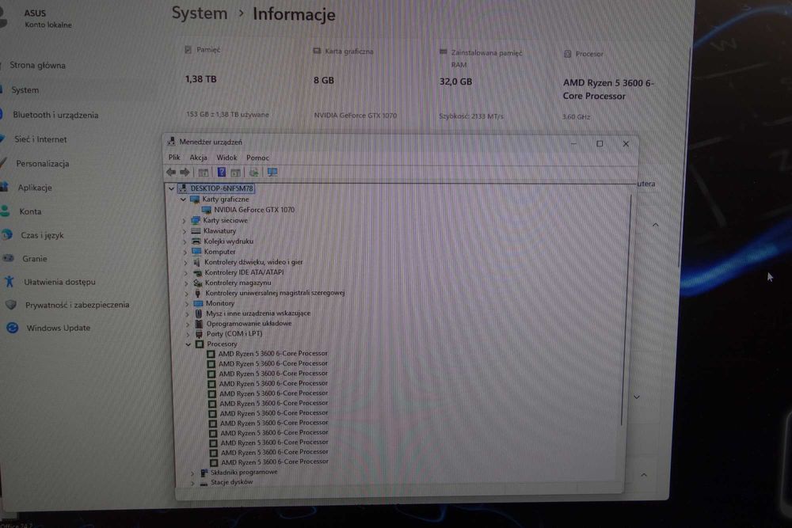Maximize the Menedżer urządzeń window
The height and width of the screenshot is (528, 792).
(600, 144)
